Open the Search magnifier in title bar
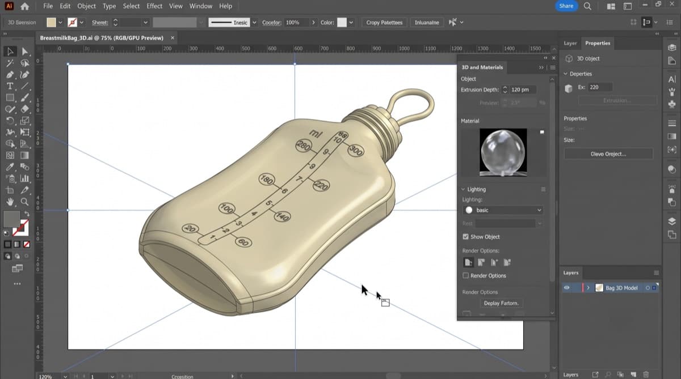 point(587,6)
